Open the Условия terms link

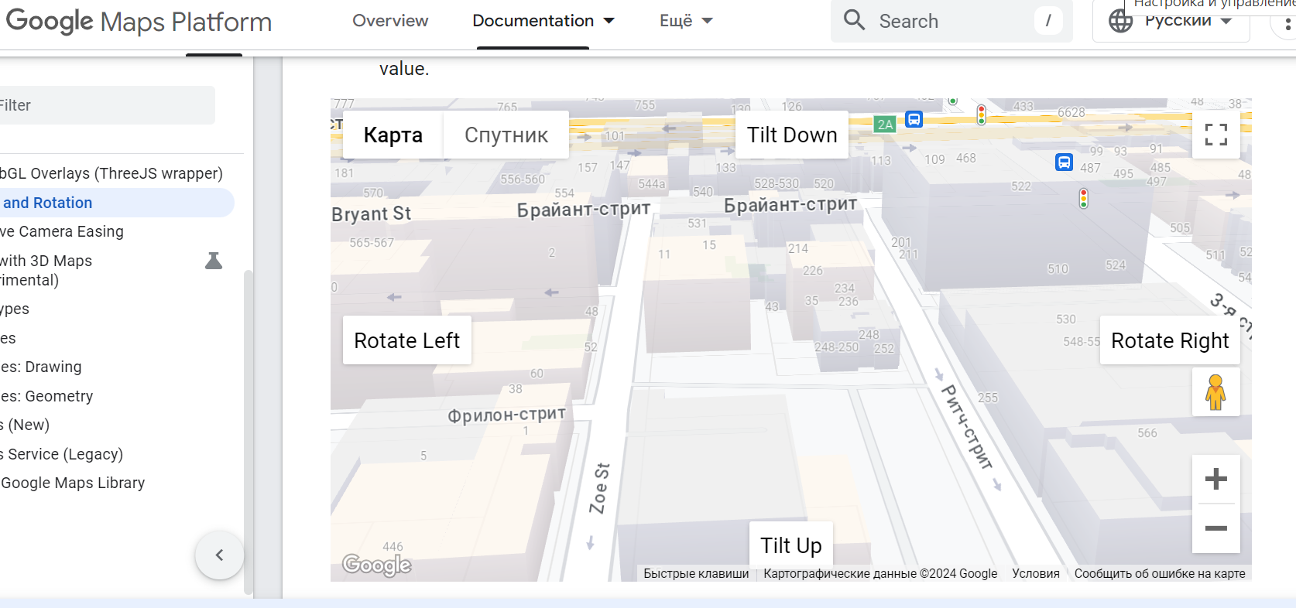[x=1036, y=573]
